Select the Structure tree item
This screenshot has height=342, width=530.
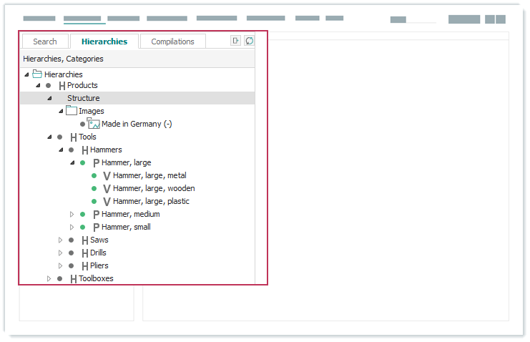click(x=84, y=98)
